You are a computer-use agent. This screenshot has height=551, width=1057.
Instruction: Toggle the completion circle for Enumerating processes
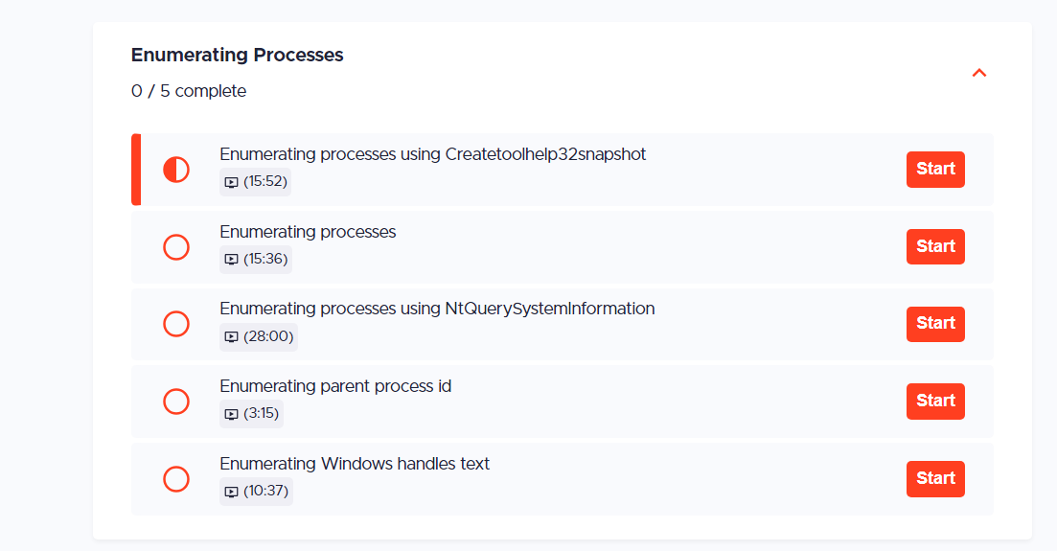coord(176,247)
